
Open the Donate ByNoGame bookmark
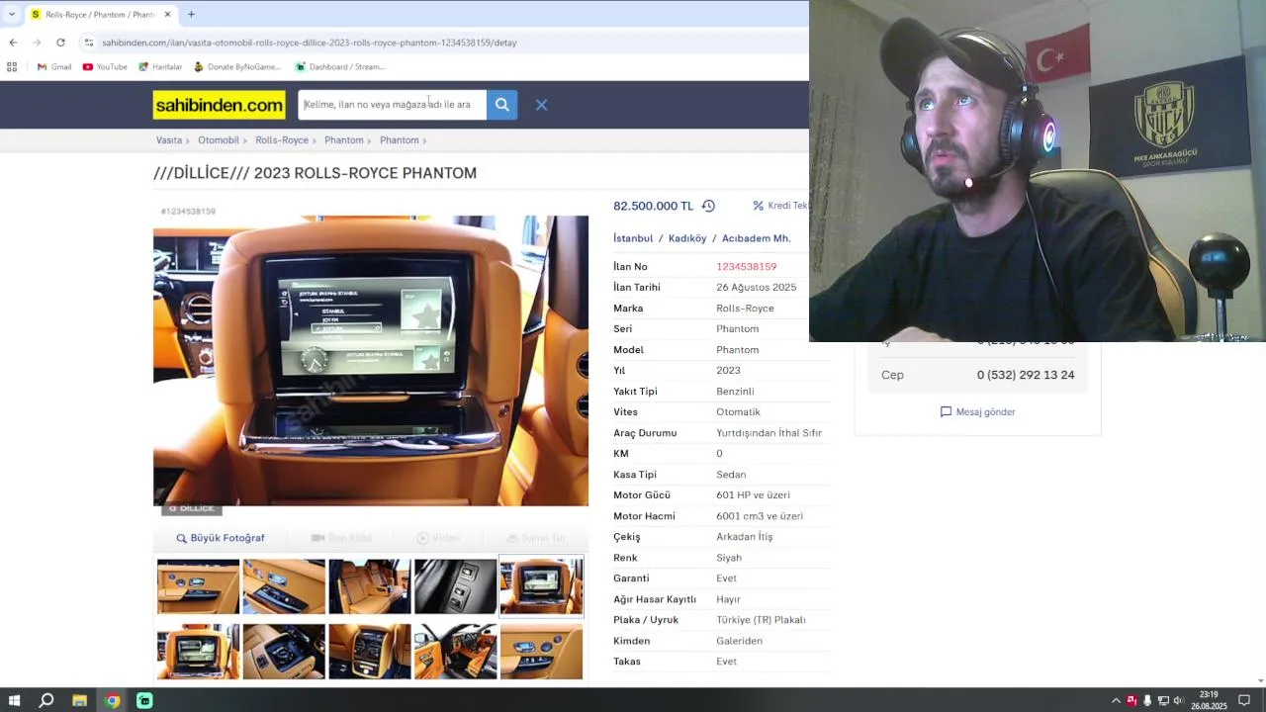237,67
